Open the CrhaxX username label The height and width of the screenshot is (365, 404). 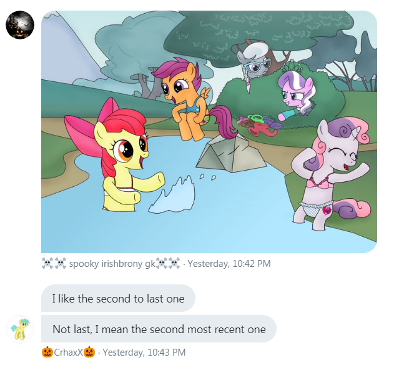68,352
